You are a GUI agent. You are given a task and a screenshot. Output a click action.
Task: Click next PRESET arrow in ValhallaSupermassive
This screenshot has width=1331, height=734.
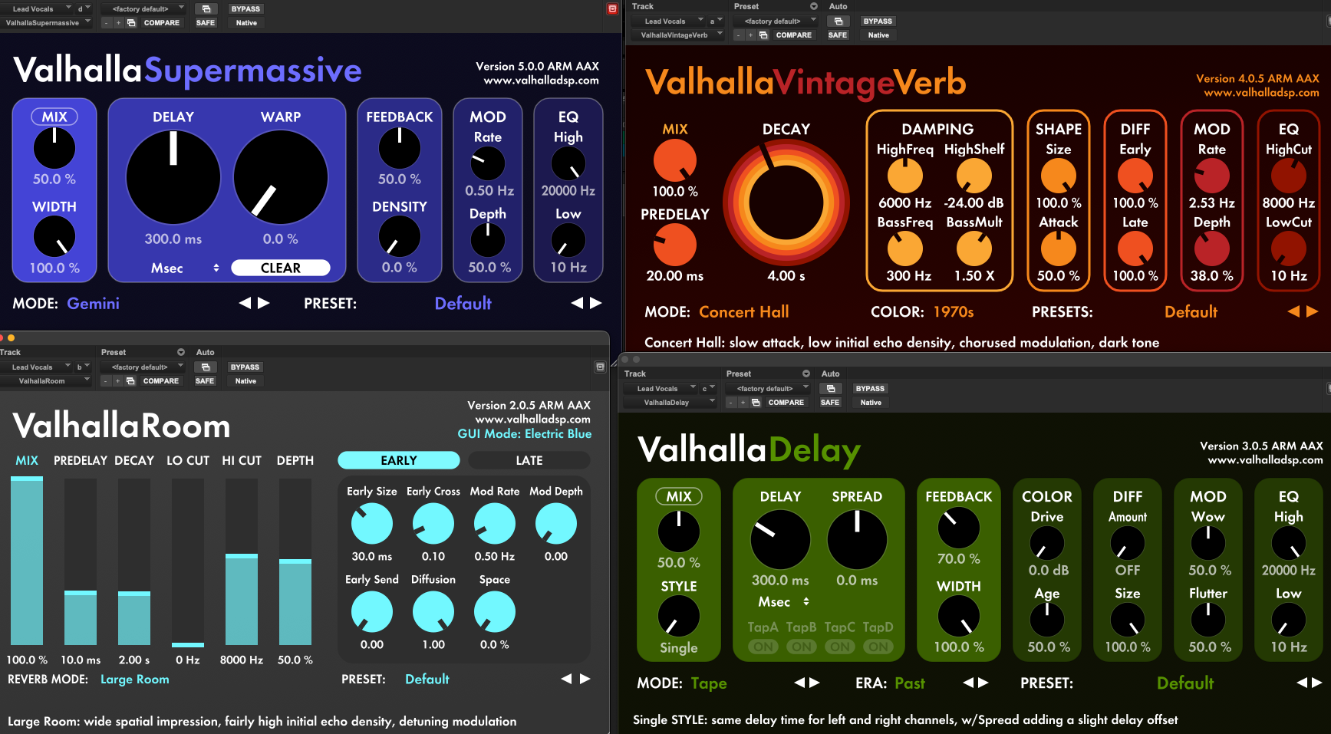click(596, 303)
